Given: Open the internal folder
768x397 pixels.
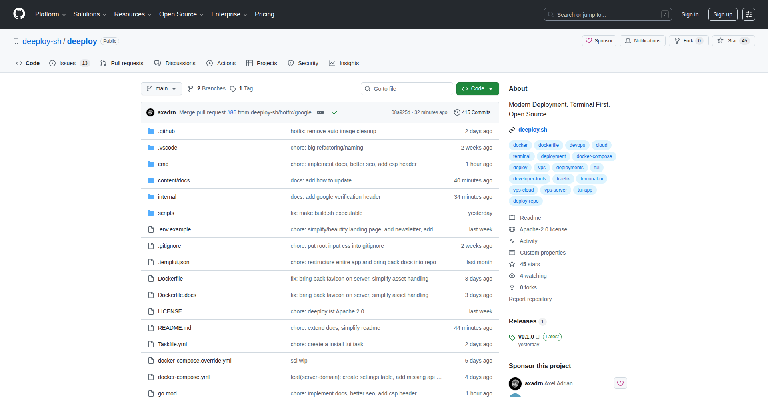Looking at the screenshot, I should (x=167, y=197).
